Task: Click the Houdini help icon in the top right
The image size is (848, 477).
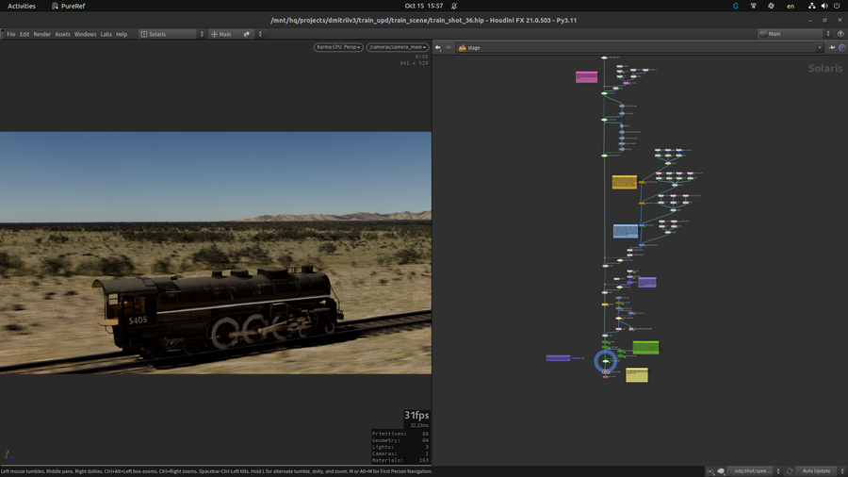Action: (x=840, y=34)
